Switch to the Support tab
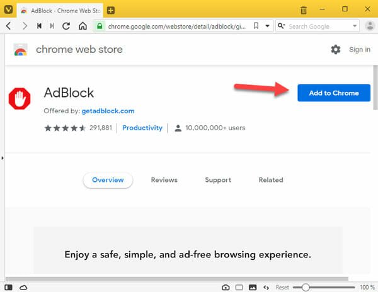 click(218, 180)
